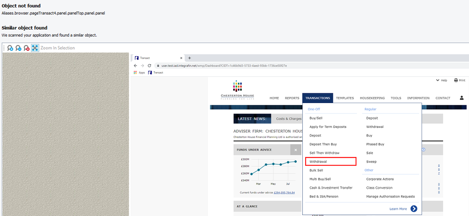The width and height of the screenshot is (469, 216).
Task: Open the Housekeeping menu
Action: 372,98
